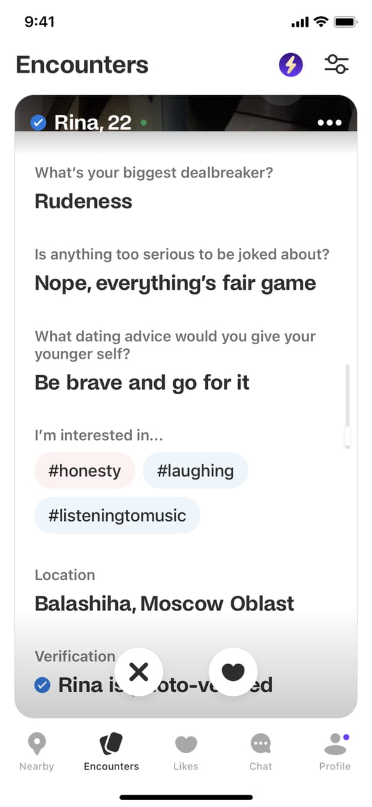Tap the name Rina, 22 header
This screenshot has height=807, width=372.
pos(93,123)
